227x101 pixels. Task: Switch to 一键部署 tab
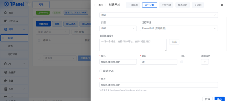coord(133,5)
